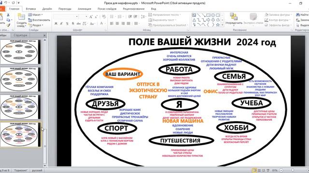Toggle the numbered list button
This screenshot has height=173, width=309.
click(120, 17)
